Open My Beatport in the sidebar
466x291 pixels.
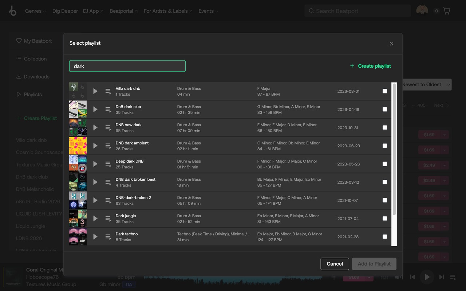coord(34,41)
